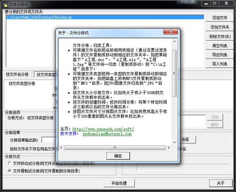Screen dimensions: 236x192
Task: Start processing with 开始处理
Action: [x=119, y=183]
